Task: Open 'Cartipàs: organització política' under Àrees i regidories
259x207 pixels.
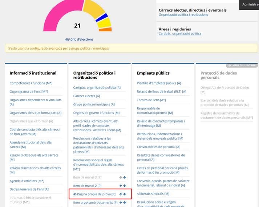Action: tap(180, 34)
